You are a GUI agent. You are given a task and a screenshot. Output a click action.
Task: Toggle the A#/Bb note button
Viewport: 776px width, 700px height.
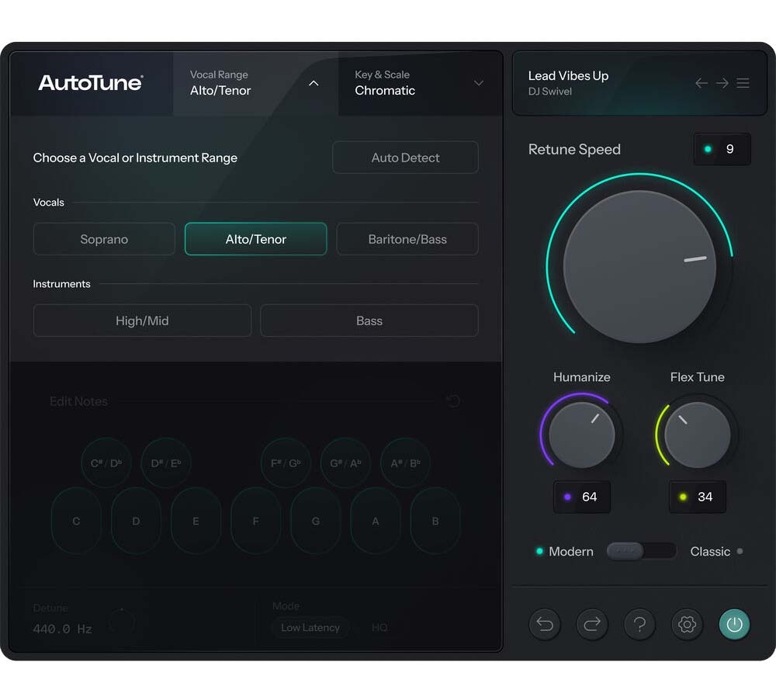click(405, 463)
